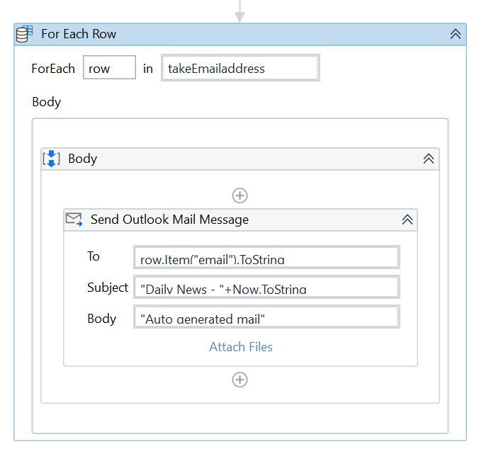Click the For Each Row database icon

coord(24,34)
